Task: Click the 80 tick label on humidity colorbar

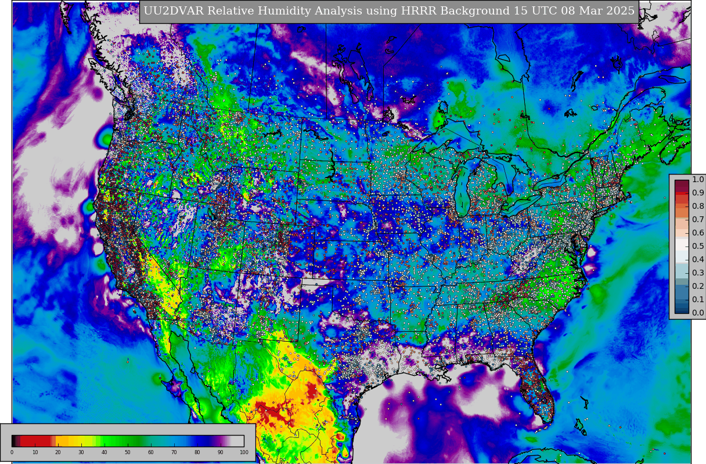Action: (x=197, y=452)
